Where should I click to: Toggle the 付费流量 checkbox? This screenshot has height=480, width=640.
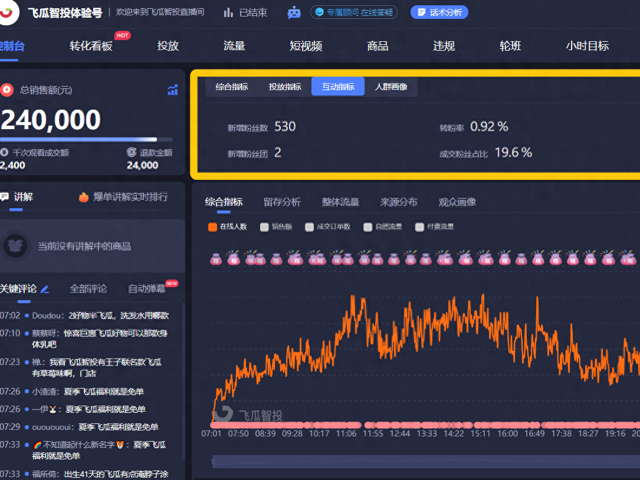point(419,226)
